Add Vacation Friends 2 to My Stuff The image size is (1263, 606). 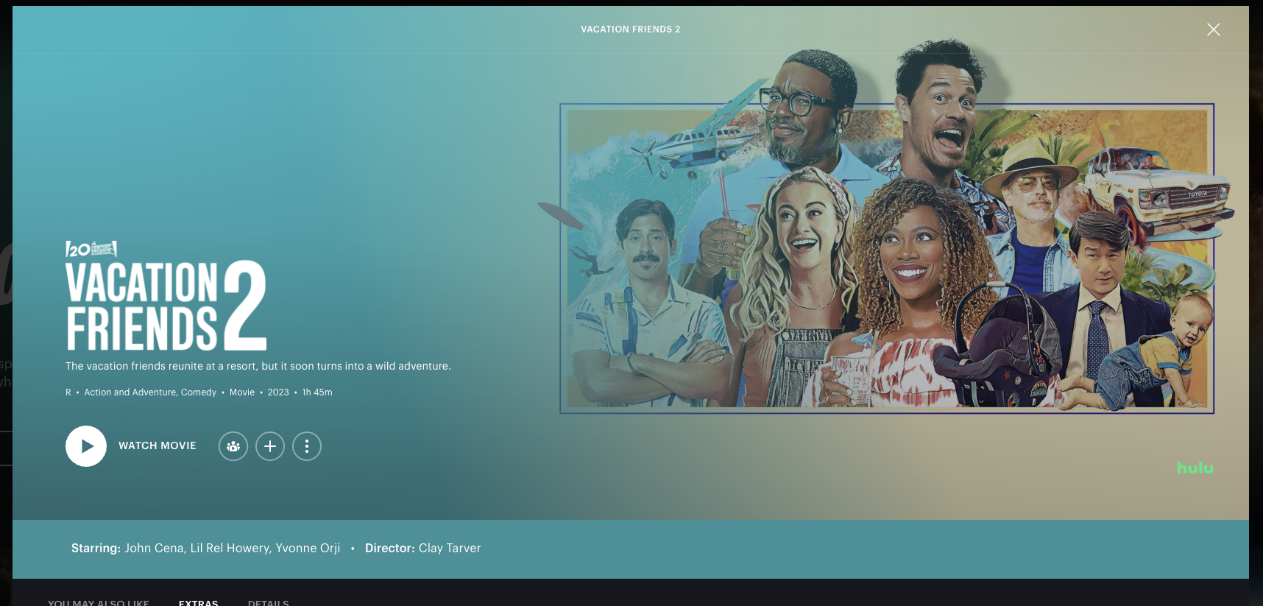pos(270,446)
